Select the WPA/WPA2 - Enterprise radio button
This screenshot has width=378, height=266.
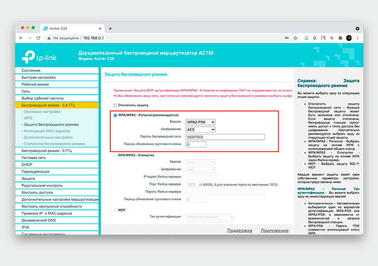[115, 155]
